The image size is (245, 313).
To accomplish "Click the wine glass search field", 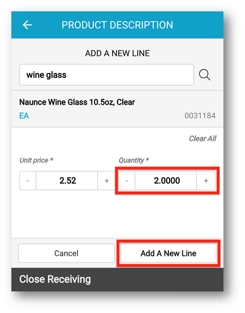I will click(x=106, y=75).
